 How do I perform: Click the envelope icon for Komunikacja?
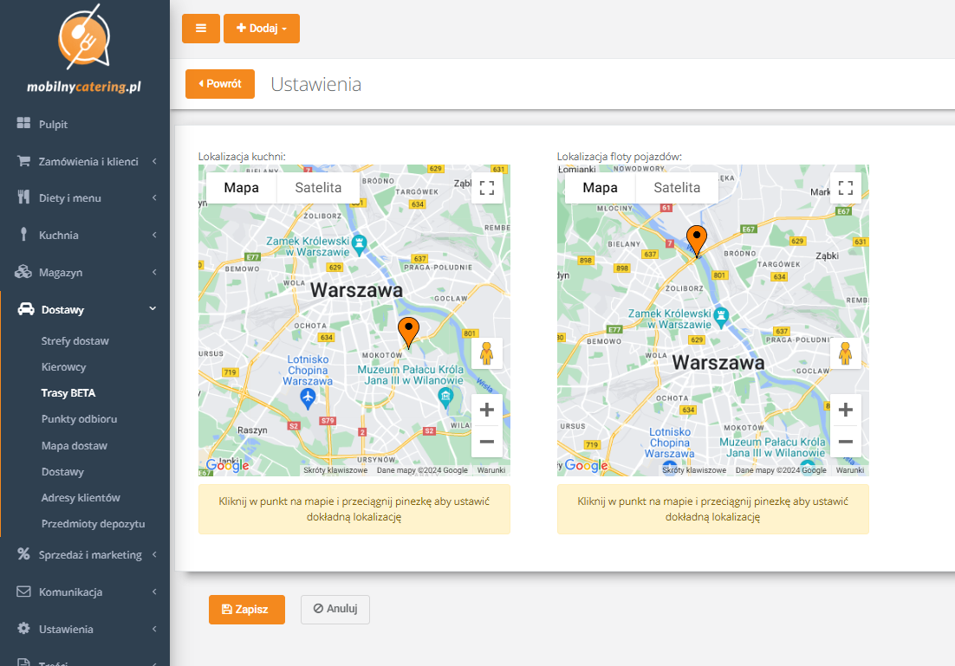click(23, 592)
